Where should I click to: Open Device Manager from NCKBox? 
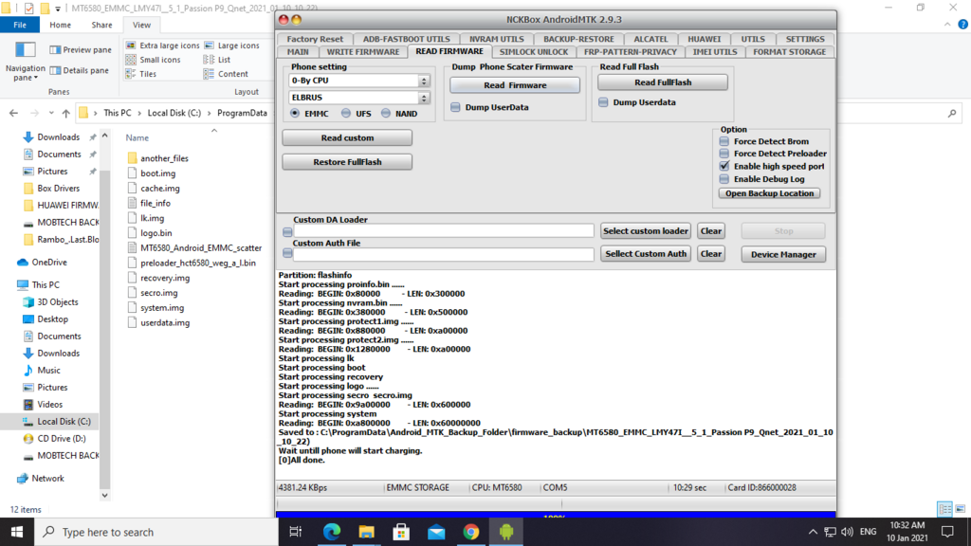pos(783,254)
